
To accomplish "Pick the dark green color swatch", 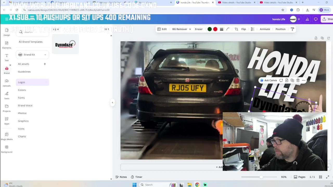I will pyautogui.click(x=210, y=29).
